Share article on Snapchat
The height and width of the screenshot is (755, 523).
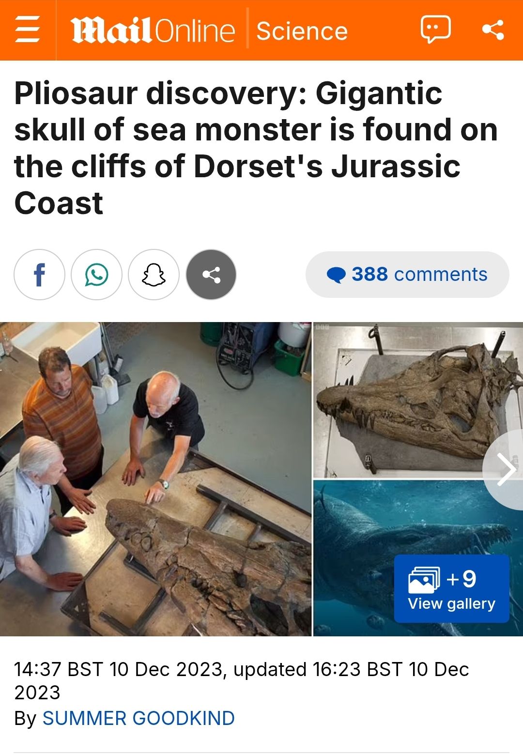pos(154,275)
